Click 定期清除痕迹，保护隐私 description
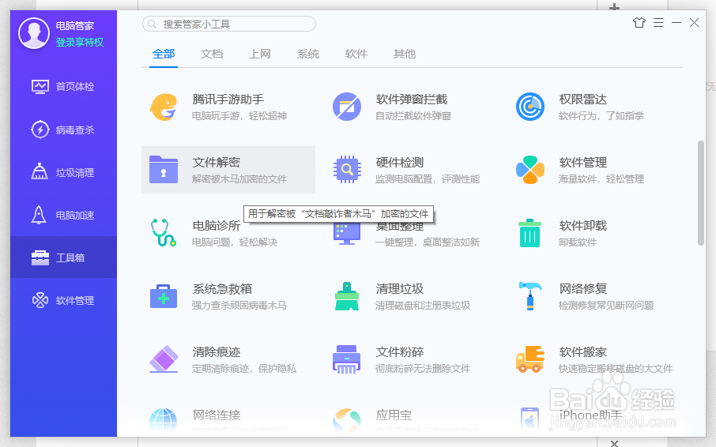This screenshot has height=447, width=716. (244, 368)
